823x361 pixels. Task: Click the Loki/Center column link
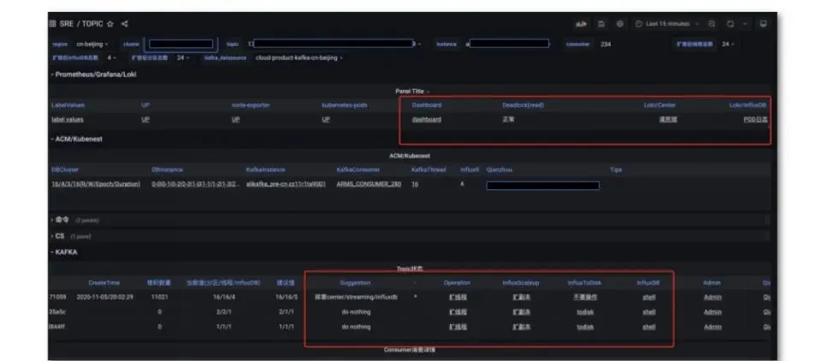point(667,120)
